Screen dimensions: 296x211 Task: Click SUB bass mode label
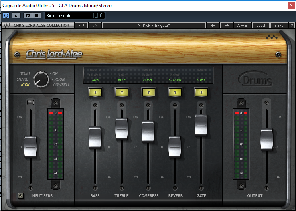pyautogui.click(x=95, y=80)
